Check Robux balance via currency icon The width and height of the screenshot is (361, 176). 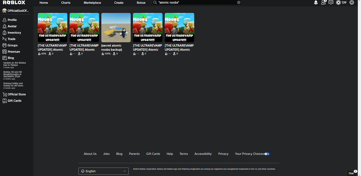click(x=339, y=3)
